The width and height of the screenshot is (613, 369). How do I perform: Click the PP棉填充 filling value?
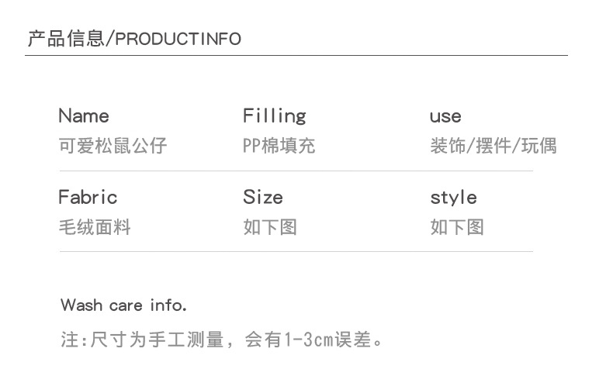(279, 146)
